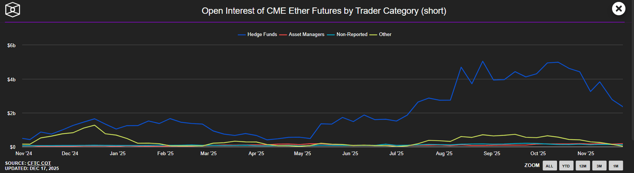634x173 pixels.
Task: Click the Hedge Funds line's late-August peak
Action: point(483,61)
